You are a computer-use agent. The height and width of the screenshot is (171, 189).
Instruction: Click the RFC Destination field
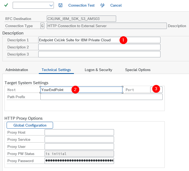81,19
